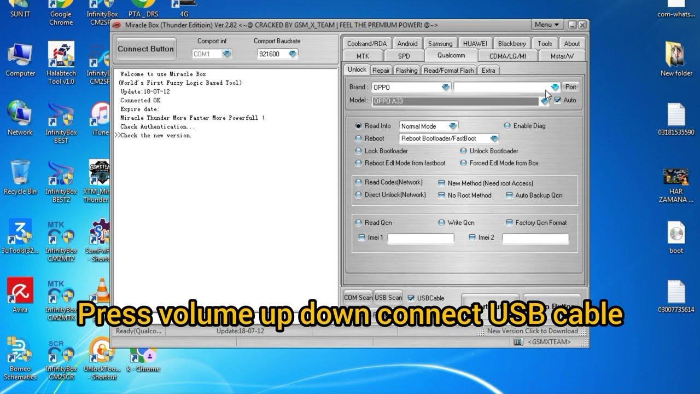Screen dimensions: 700x394
Task: Click the Imei 1 input field
Action: point(421,238)
